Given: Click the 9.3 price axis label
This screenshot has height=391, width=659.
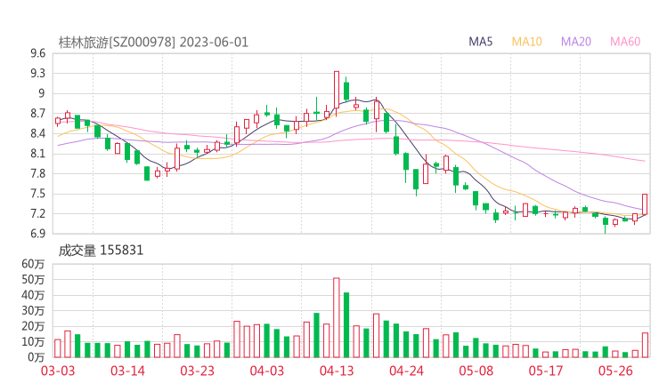Looking at the screenshot, I should 37,74.
